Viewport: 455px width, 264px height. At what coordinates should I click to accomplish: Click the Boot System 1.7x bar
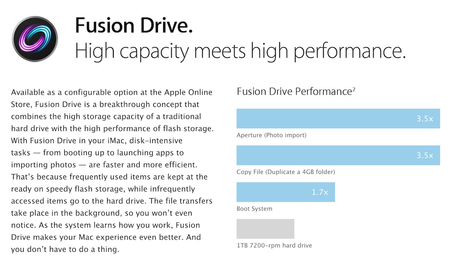286,192
